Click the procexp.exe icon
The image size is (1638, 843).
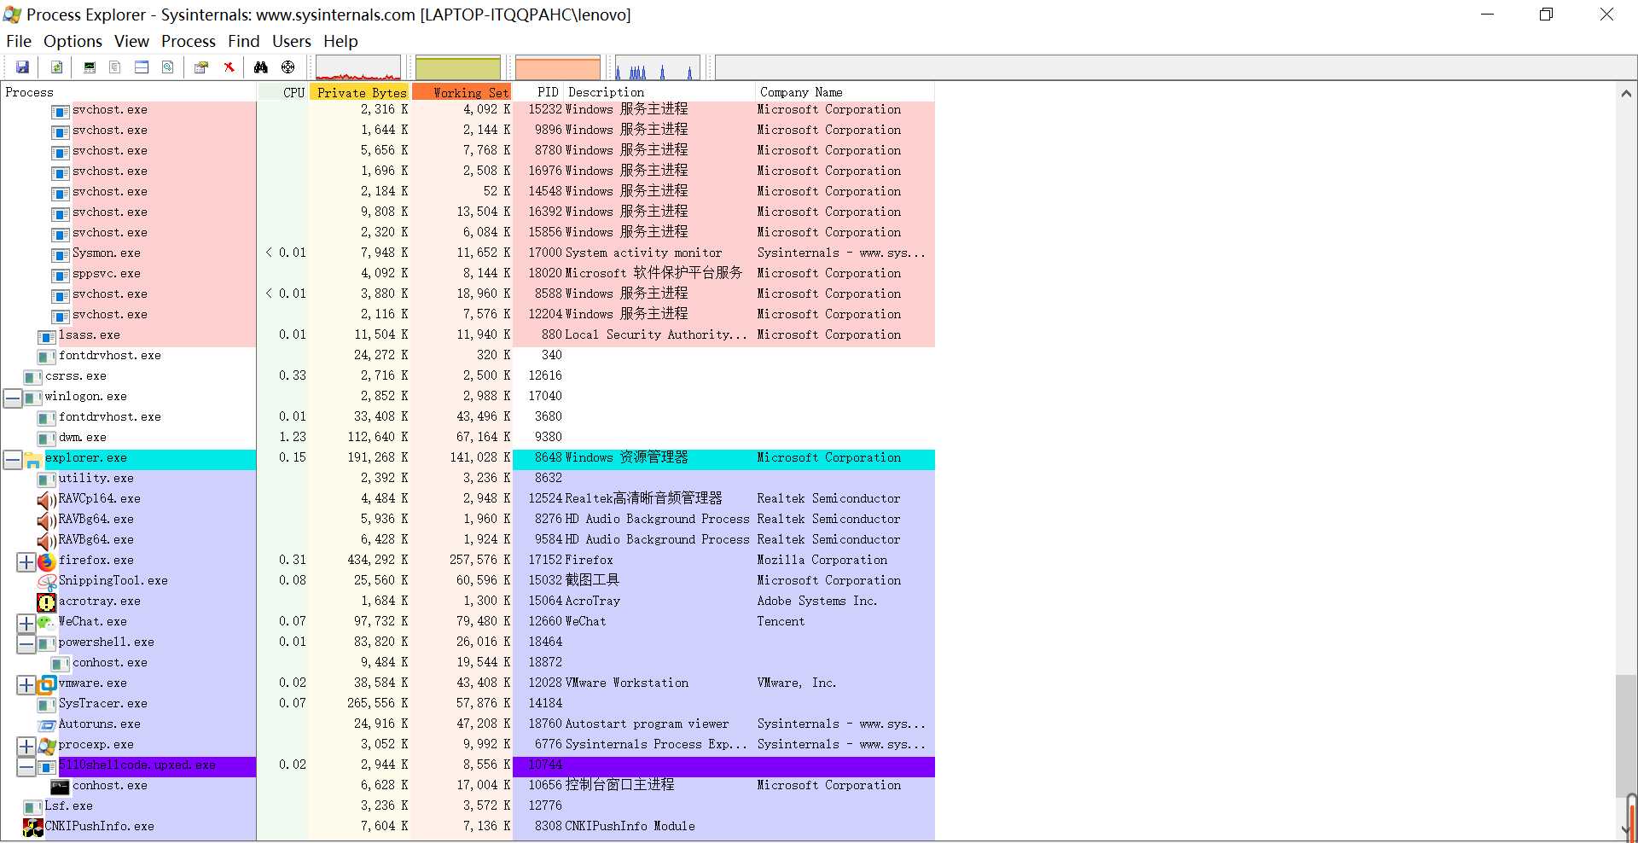point(47,745)
